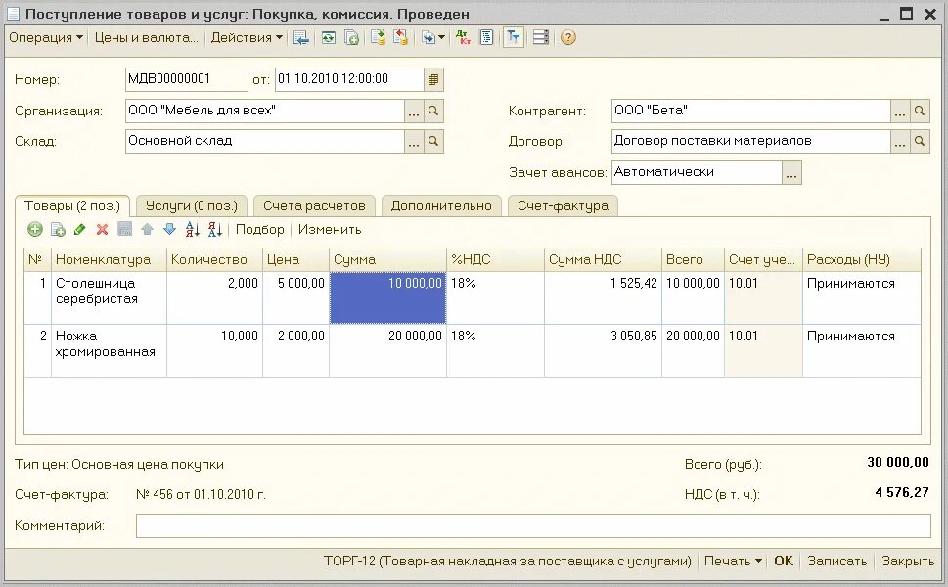
Task: Click the Договор поставки материалов field
Action: coord(751,141)
